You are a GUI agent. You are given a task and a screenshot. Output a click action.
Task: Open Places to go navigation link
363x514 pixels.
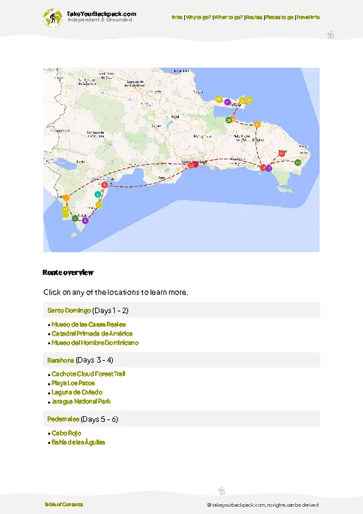pyautogui.click(x=279, y=17)
